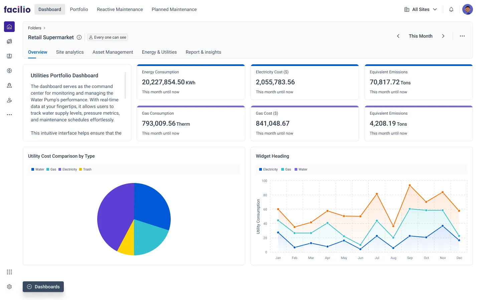Click the Water legend swatch in pie chart
Image resolution: width=481 pixels, height=300 pixels.
click(33, 169)
